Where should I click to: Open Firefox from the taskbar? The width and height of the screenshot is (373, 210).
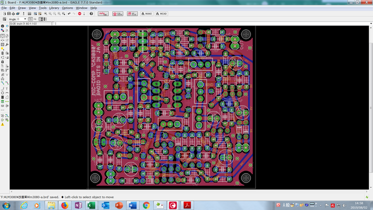(x=64, y=205)
